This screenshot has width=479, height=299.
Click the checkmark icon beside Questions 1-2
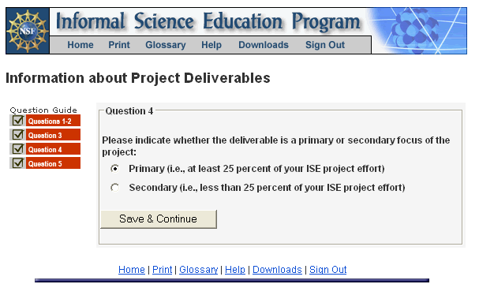(x=17, y=121)
